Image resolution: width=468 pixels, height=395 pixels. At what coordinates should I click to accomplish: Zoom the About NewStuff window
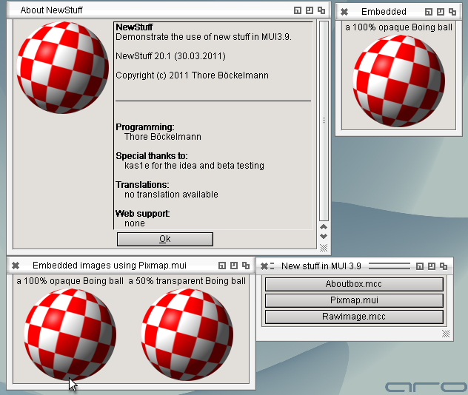click(309, 10)
